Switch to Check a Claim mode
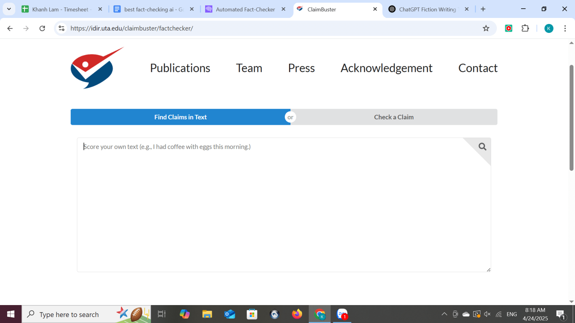Viewport: 575px width, 323px height. pos(393,117)
